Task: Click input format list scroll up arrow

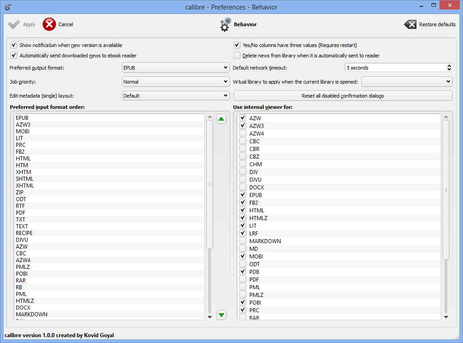Action: tap(210, 117)
